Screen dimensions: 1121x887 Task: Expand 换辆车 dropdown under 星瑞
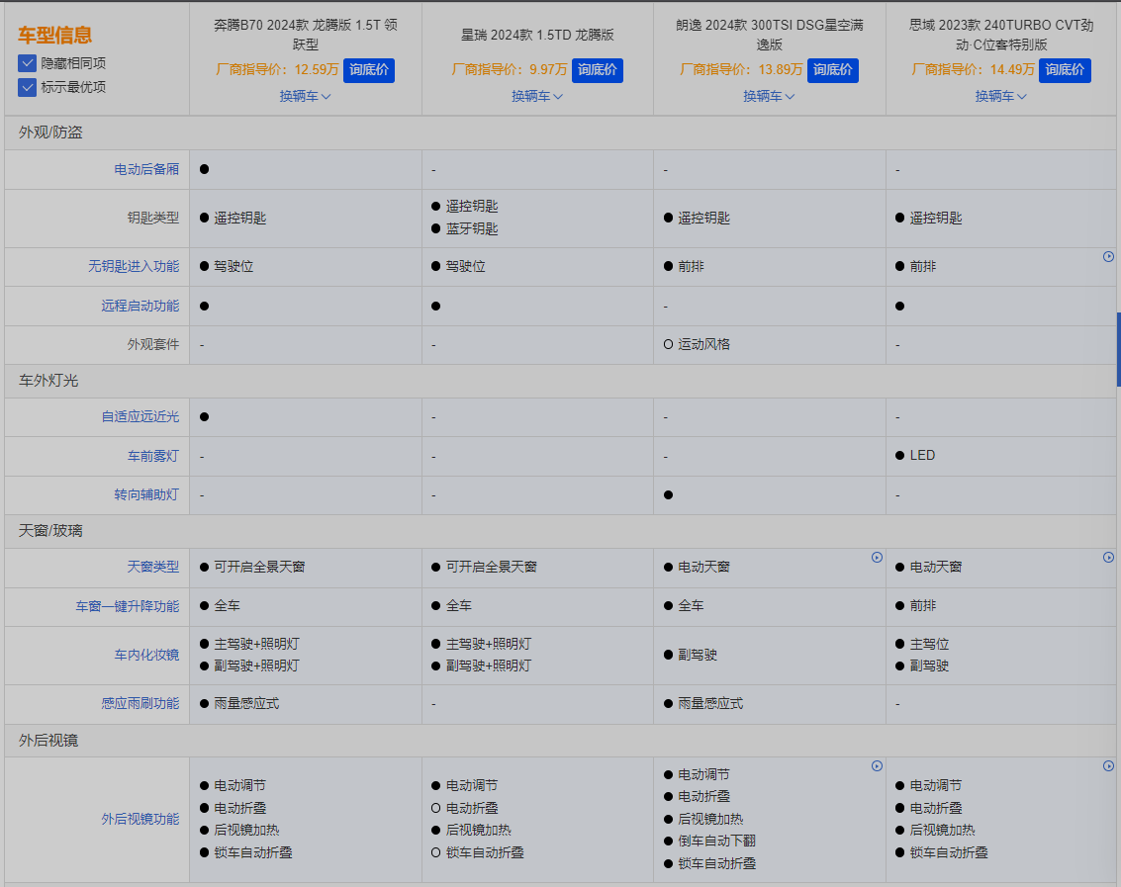(537, 96)
